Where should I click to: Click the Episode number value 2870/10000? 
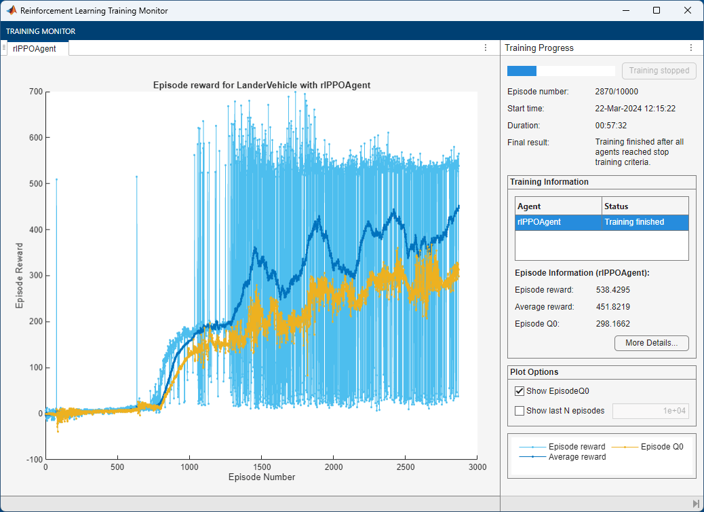coord(617,92)
